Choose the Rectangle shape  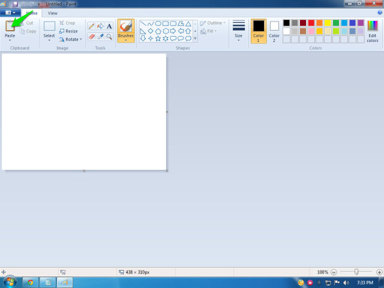coord(166,23)
